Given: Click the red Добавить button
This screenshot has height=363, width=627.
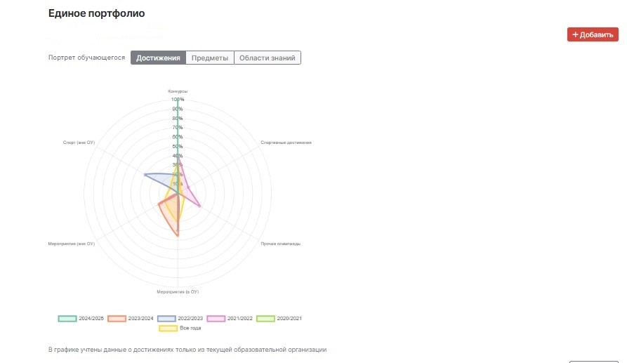Looking at the screenshot, I should 593,34.
